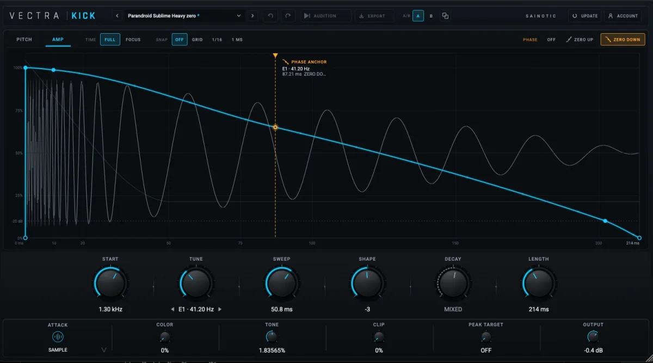Screen dimensions: 653x363
Task: Step tune note up with right arrow
Action: click(x=220, y=309)
